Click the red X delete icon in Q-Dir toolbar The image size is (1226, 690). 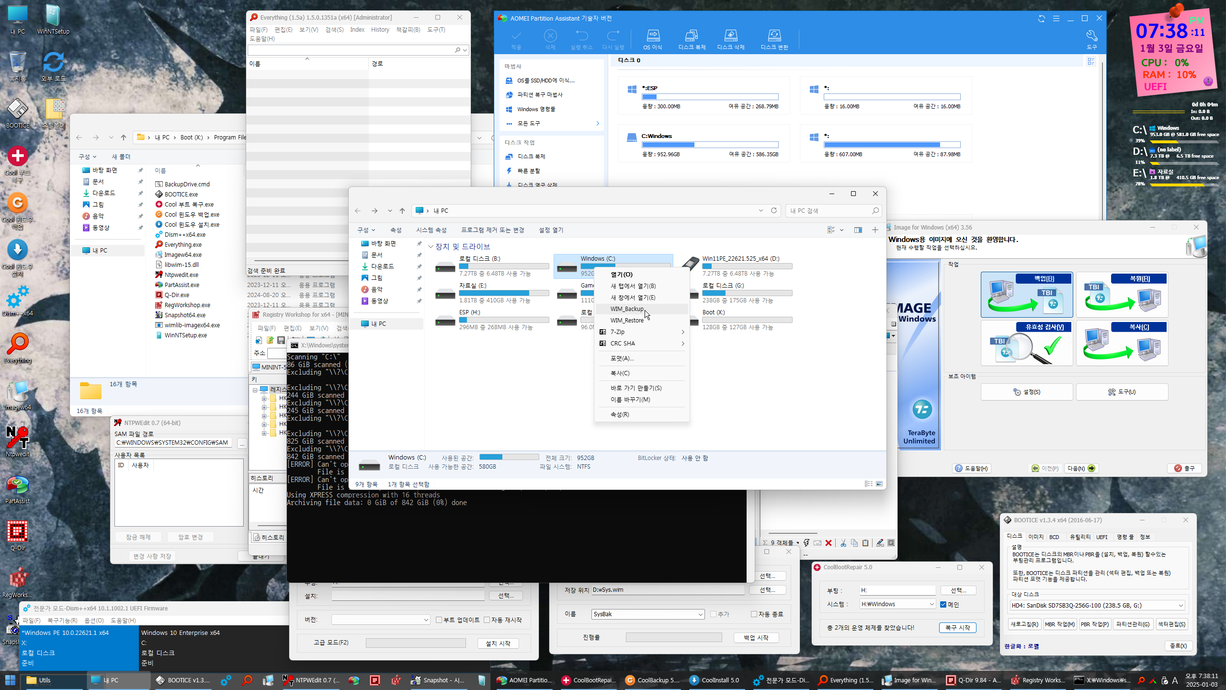829,543
